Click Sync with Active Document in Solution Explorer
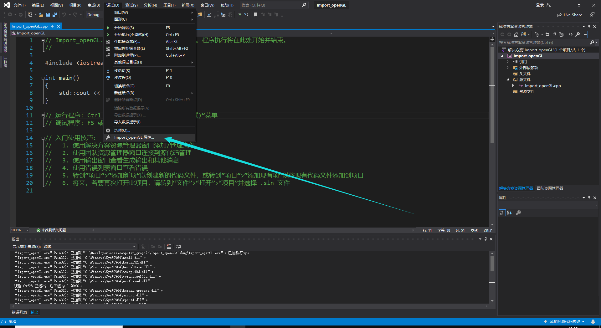Viewport: 601px width, 328px height. [548, 34]
